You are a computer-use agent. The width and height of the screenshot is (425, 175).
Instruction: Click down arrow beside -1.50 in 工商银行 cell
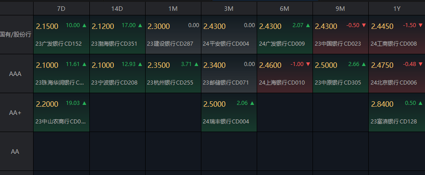(x=420, y=25)
